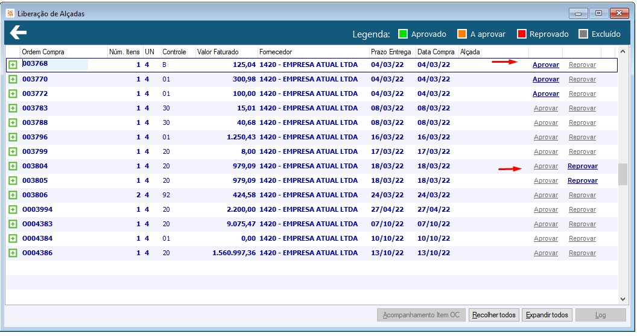Viewport: 637px width, 336px height.
Task: Select value 1.560.997,36 cell
Action: pyautogui.click(x=234, y=253)
